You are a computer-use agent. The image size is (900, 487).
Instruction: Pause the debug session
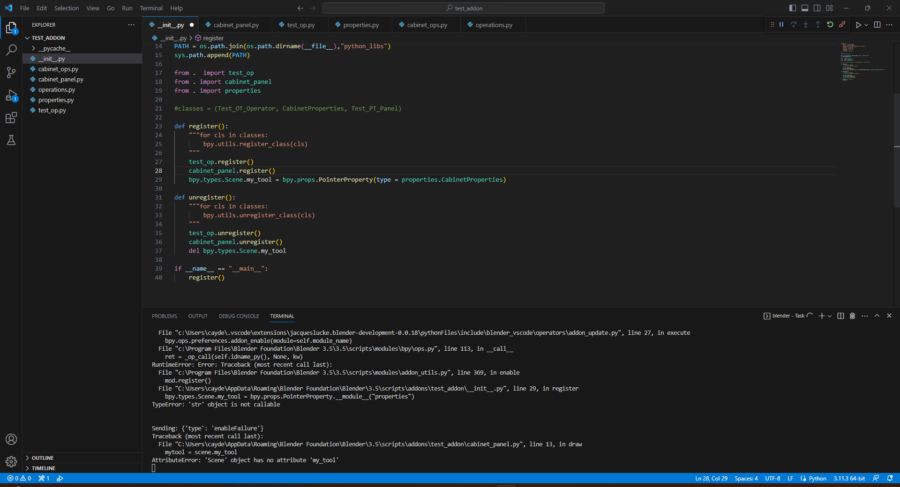tap(781, 25)
